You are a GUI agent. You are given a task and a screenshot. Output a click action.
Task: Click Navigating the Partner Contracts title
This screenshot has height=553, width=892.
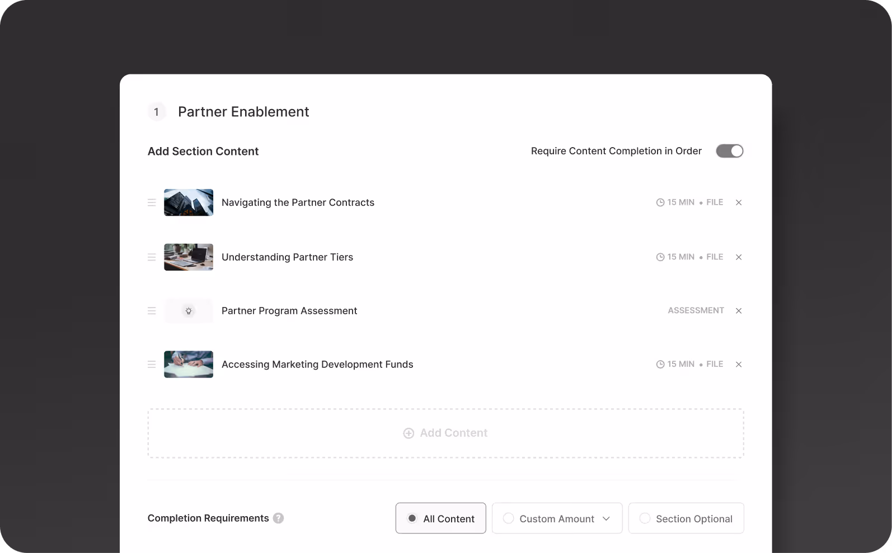click(x=298, y=202)
